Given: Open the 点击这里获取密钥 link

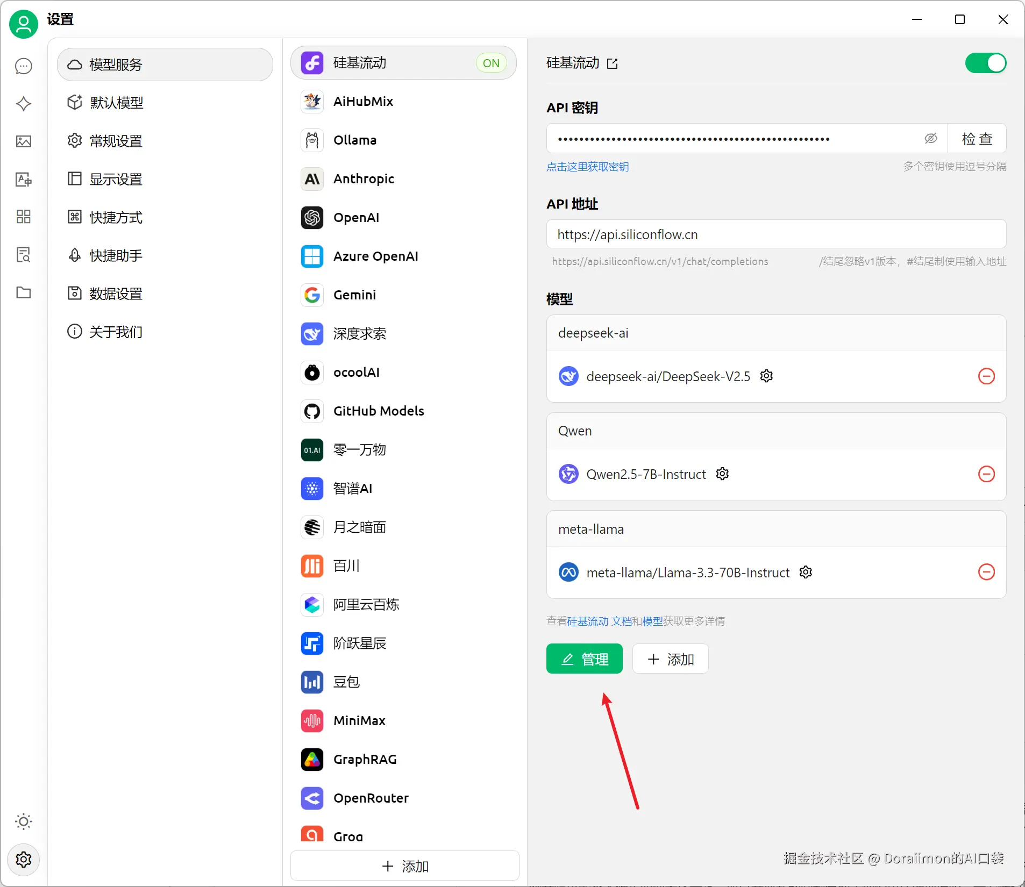Looking at the screenshot, I should pos(588,167).
